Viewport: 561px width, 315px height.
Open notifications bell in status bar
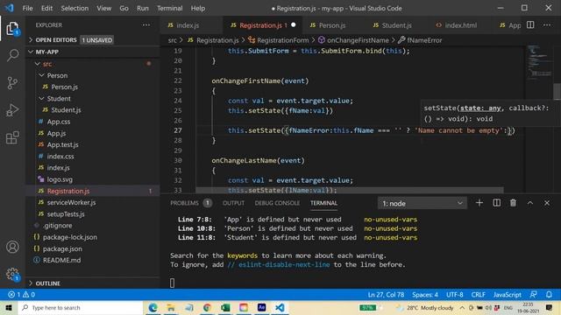(549, 295)
